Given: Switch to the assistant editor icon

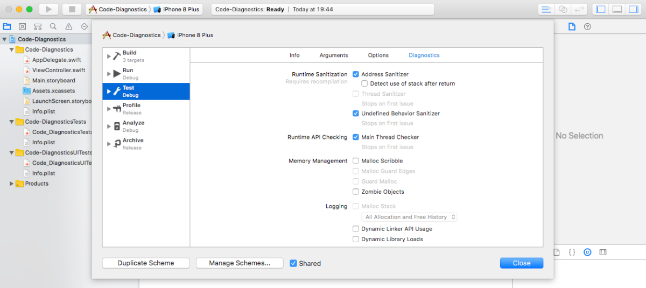Looking at the screenshot, I should click(563, 9).
